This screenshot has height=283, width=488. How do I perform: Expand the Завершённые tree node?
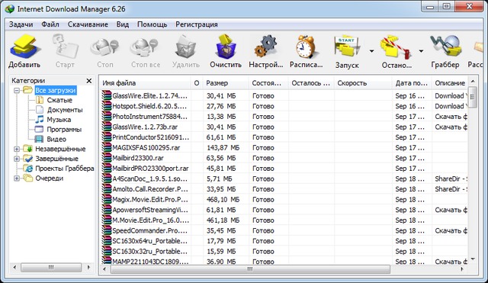(17, 159)
